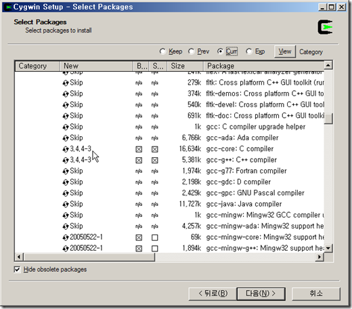Cancel setup with 취소 button
The height and width of the screenshot is (309, 352).
coord(316,293)
